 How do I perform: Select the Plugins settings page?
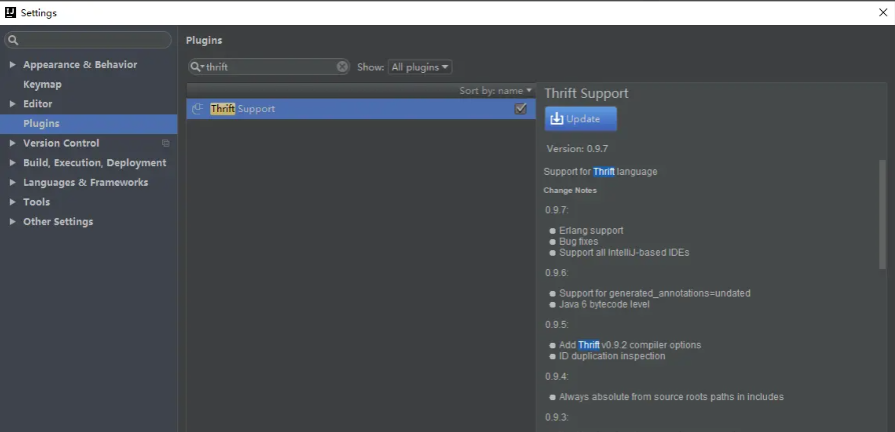pos(41,123)
